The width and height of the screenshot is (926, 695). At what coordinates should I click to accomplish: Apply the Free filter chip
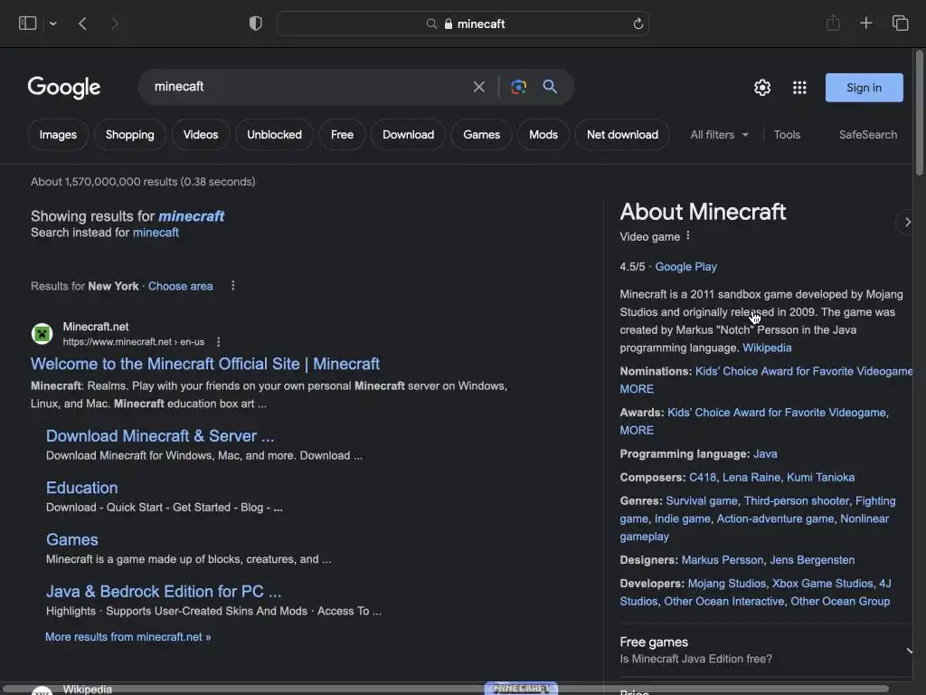[x=342, y=135]
